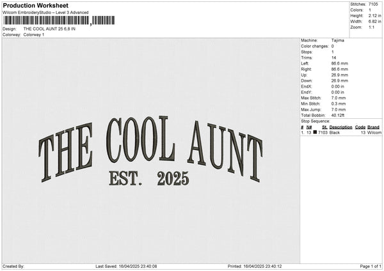384x271 pixels.
Task: Select design name THE COOL AUNT 25 6,8 IN
Action: point(49,29)
